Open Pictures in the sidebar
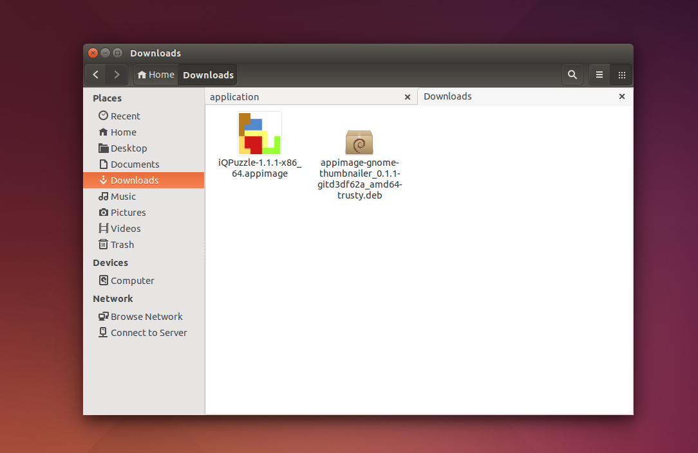 (x=144, y=212)
